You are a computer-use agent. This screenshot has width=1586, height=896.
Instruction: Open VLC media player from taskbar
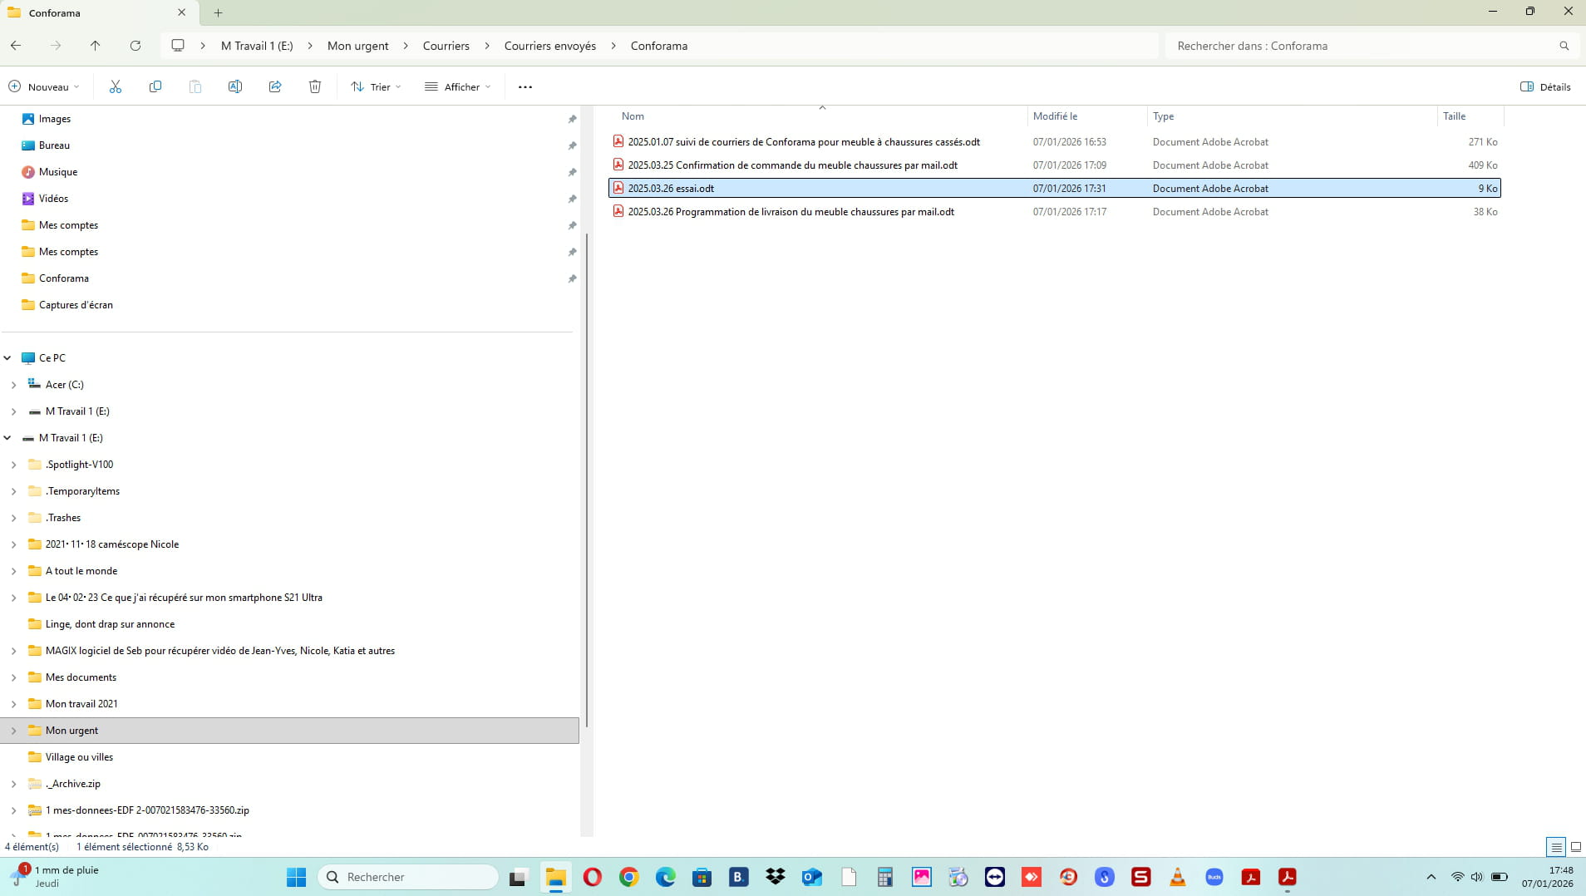tap(1177, 877)
